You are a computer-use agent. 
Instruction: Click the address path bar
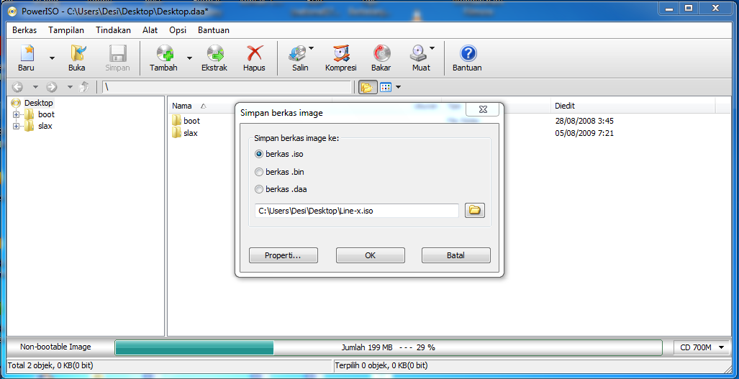(227, 87)
